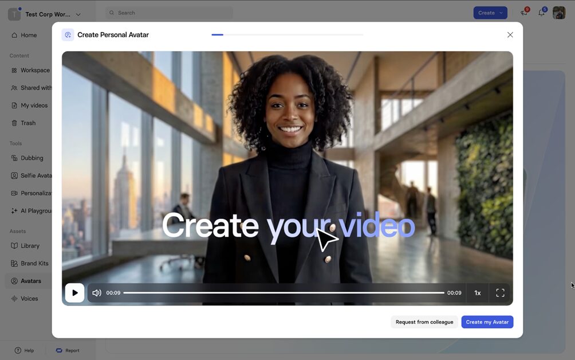The image size is (575, 360).
Task: Go to Home in sidebar
Action: tap(28, 35)
